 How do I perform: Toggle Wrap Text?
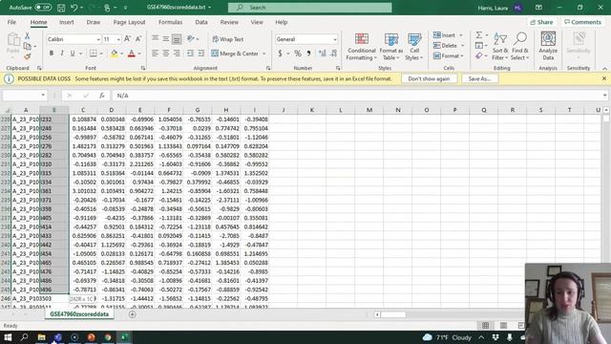coord(228,39)
